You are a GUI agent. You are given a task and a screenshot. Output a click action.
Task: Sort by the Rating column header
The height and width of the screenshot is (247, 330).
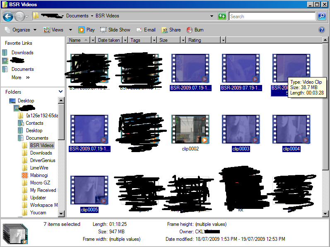(203, 40)
